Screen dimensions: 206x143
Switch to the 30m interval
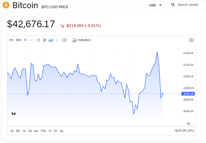(x=18, y=40)
